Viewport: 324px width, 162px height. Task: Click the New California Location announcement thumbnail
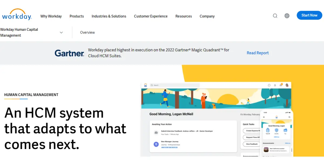pyautogui.click(x=266, y=150)
